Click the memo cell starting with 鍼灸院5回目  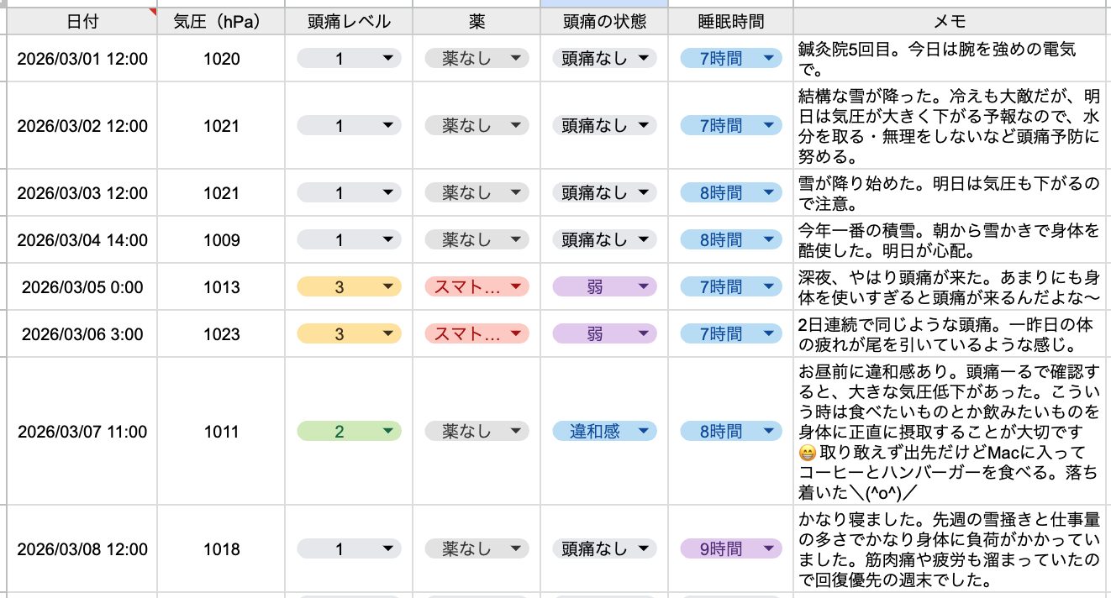[951, 59]
